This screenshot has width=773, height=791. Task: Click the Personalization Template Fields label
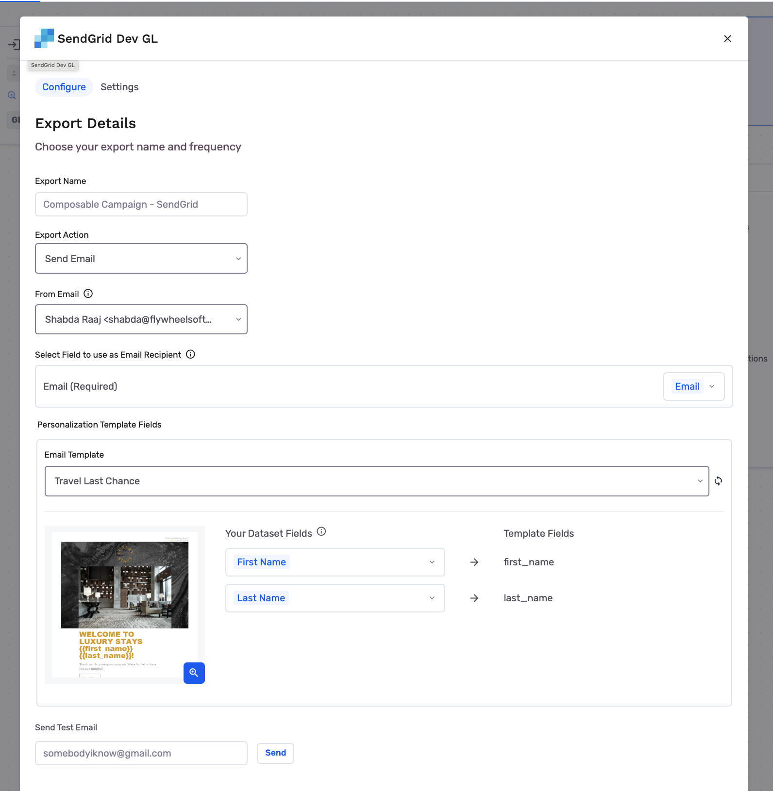tap(99, 425)
